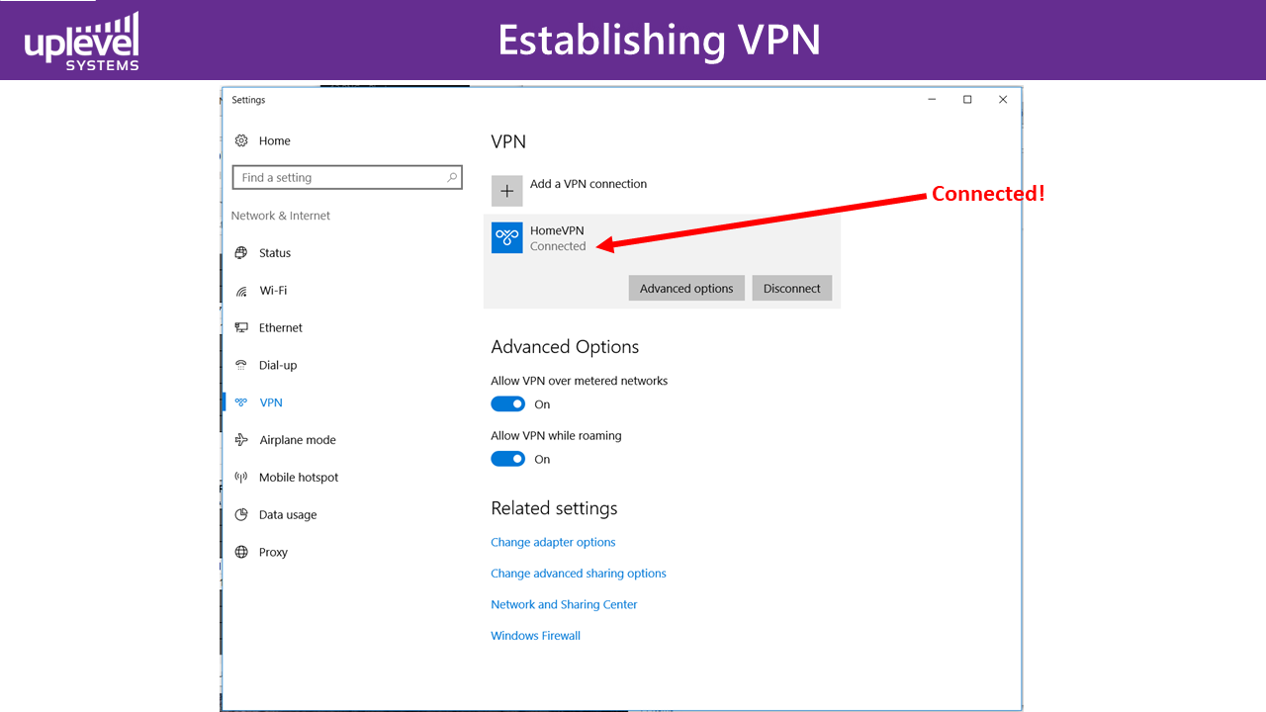Image resolution: width=1266 pixels, height=712 pixels.
Task: Click the Home gear icon
Action: (241, 141)
